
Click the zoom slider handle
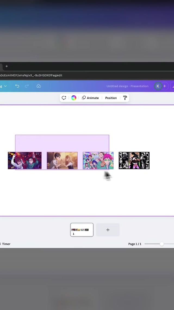click(162, 244)
